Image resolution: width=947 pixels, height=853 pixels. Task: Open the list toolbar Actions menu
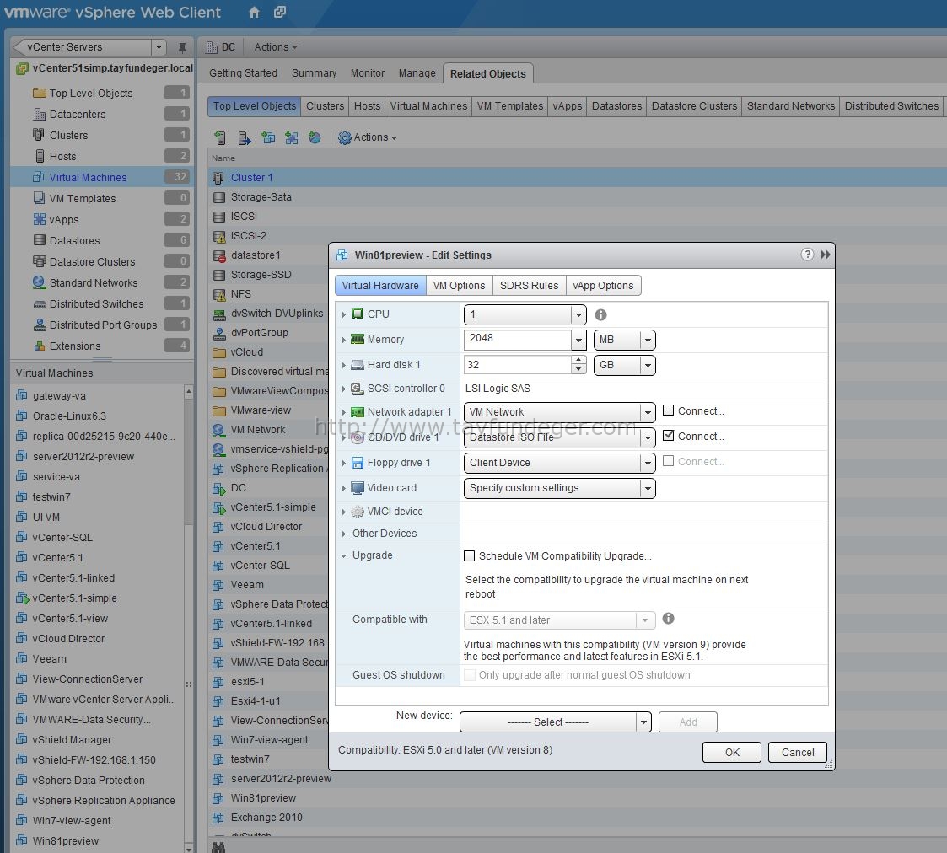368,137
